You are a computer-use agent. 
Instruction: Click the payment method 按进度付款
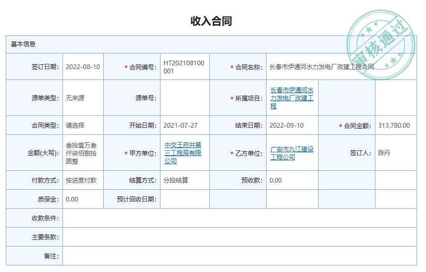pyautogui.click(x=81, y=180)
